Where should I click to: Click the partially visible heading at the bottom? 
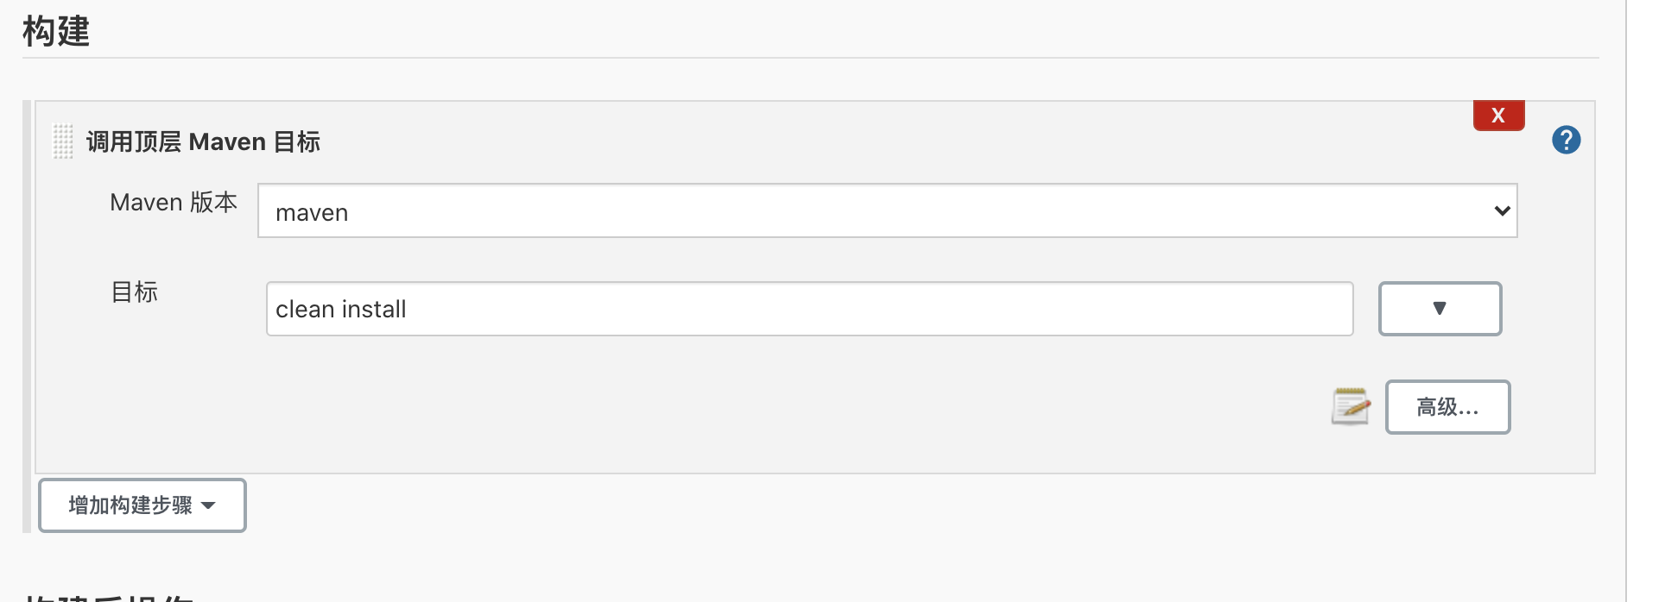[109, 596]
